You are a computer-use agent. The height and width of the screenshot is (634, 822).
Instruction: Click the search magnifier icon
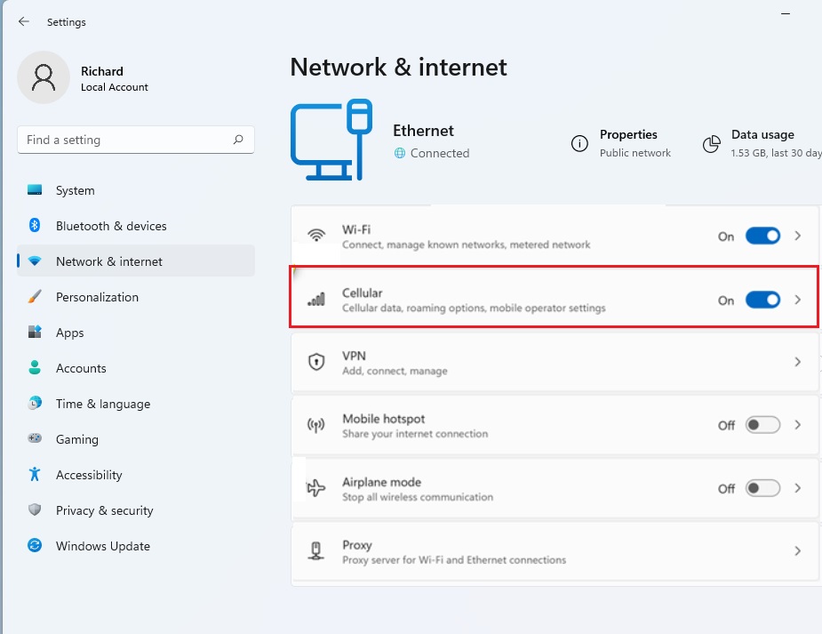coord(238,140)
